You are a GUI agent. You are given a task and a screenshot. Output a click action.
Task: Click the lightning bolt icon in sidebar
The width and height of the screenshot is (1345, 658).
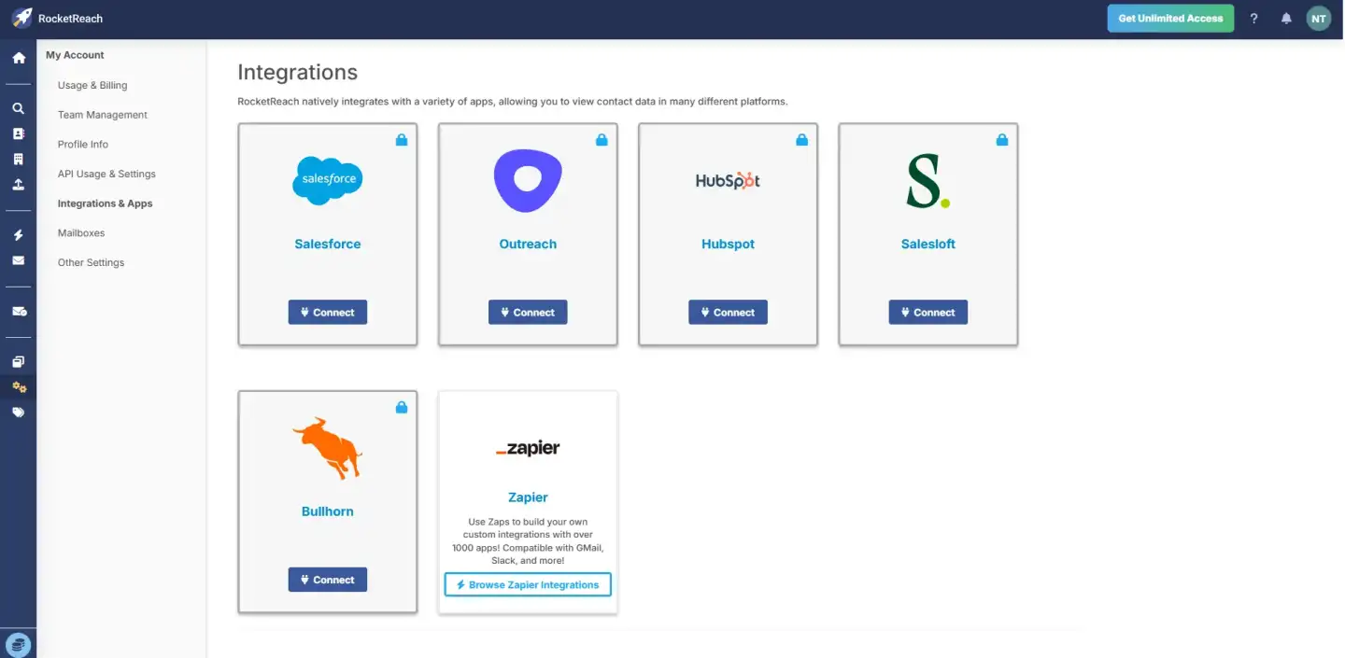(x=18, y=235)
